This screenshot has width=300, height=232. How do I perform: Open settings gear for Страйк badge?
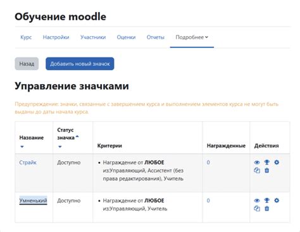click(x=277, y=162)
